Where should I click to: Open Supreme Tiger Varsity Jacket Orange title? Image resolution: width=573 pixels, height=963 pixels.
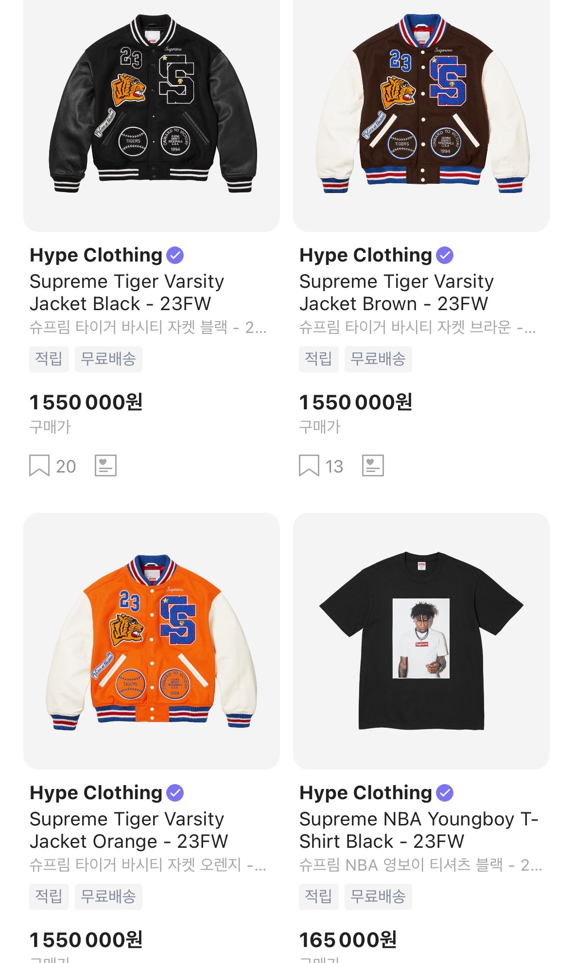[129, 830]
